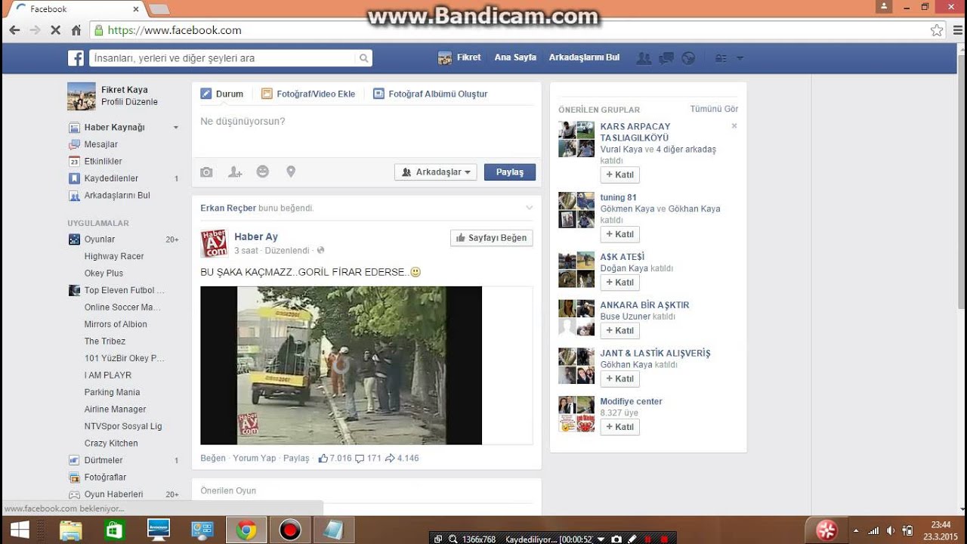Open notifications globe icon

click(x=688, y=57)
